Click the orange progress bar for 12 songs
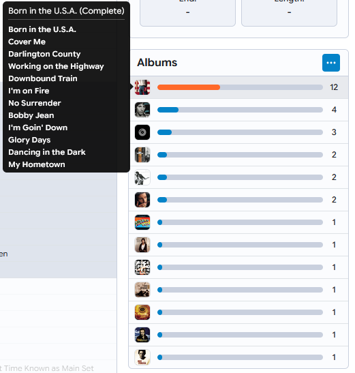 (189, 87)
